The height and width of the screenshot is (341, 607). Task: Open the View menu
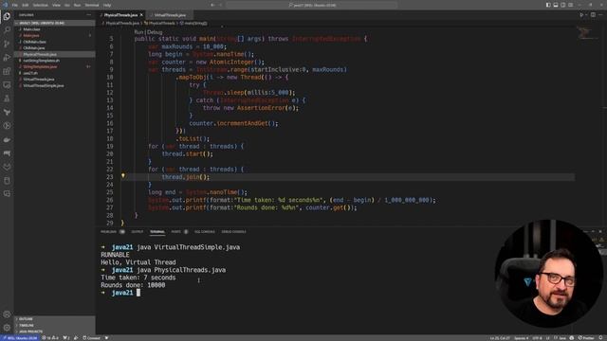click(56, 5)
